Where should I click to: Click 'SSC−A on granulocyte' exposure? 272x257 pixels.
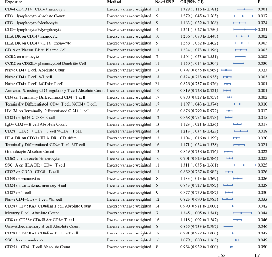tap(25, 240)
